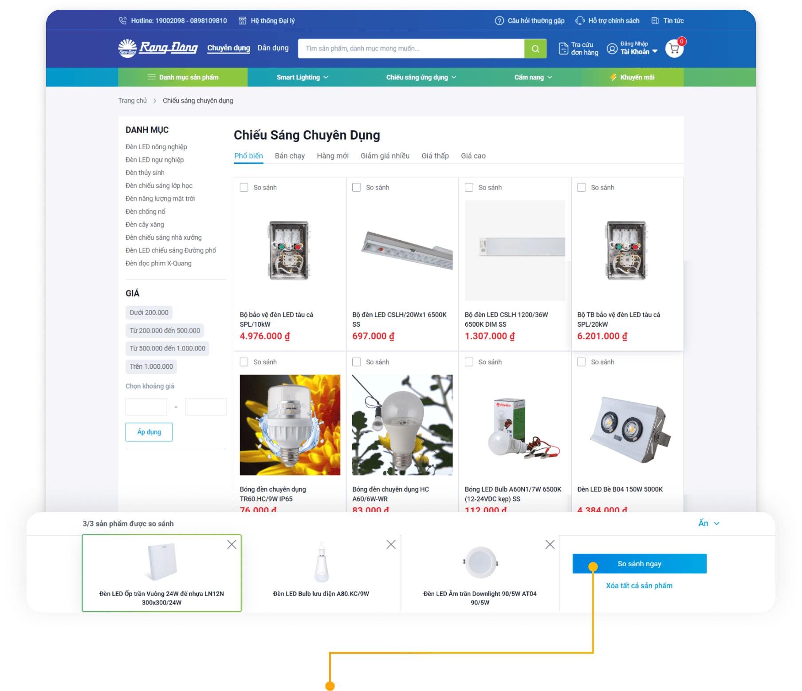Go to Trang chủ breadcrumb

tap(132, 101)
